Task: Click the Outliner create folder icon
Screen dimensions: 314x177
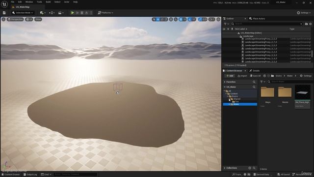Action: click(x=306, y=24)
